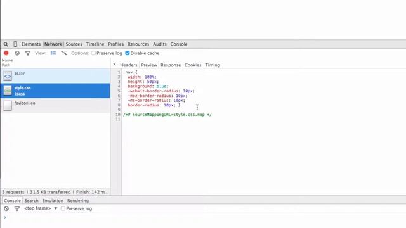Select the sass/ request row
Viewport: 406px width, 228px height.
pyautogui.click(x=55, y=76)
